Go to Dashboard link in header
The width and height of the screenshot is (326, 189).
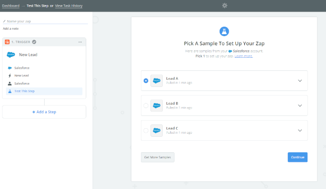11,6
